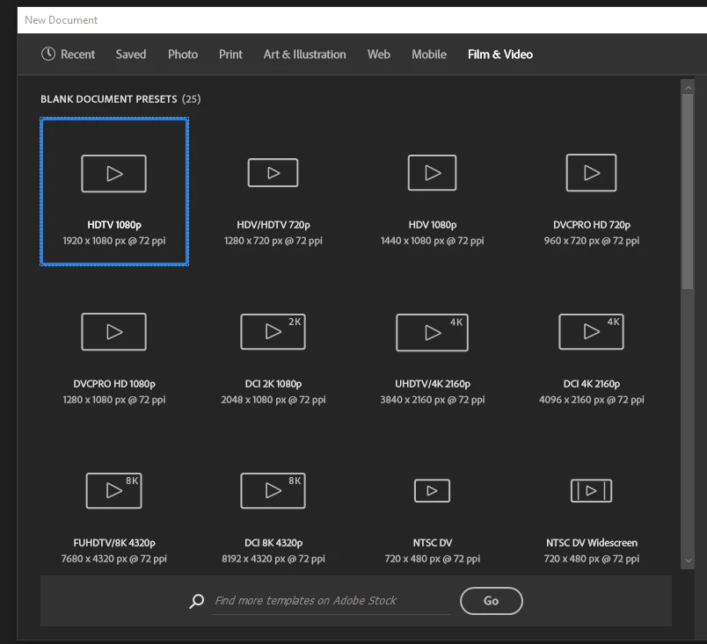
Task: Click the Recent clock icon
Action: (x=48, y=54)
